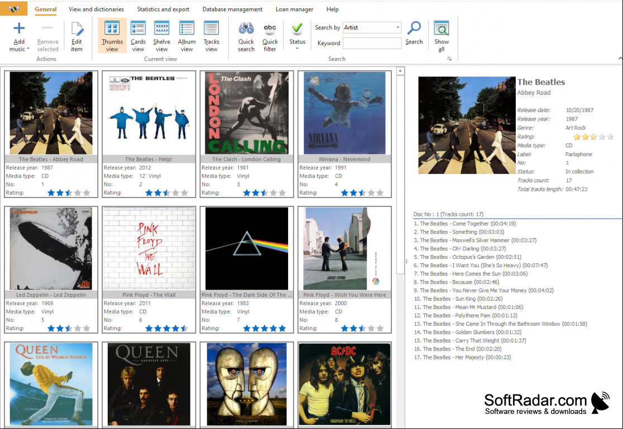This screenshot has width=623, height=429.
Task: Select track Come Together
Action: 465,224
